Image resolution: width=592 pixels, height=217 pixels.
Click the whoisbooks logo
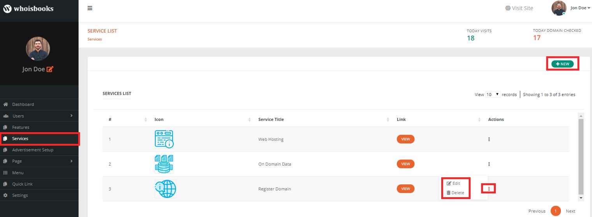click(x=28, y=9)
